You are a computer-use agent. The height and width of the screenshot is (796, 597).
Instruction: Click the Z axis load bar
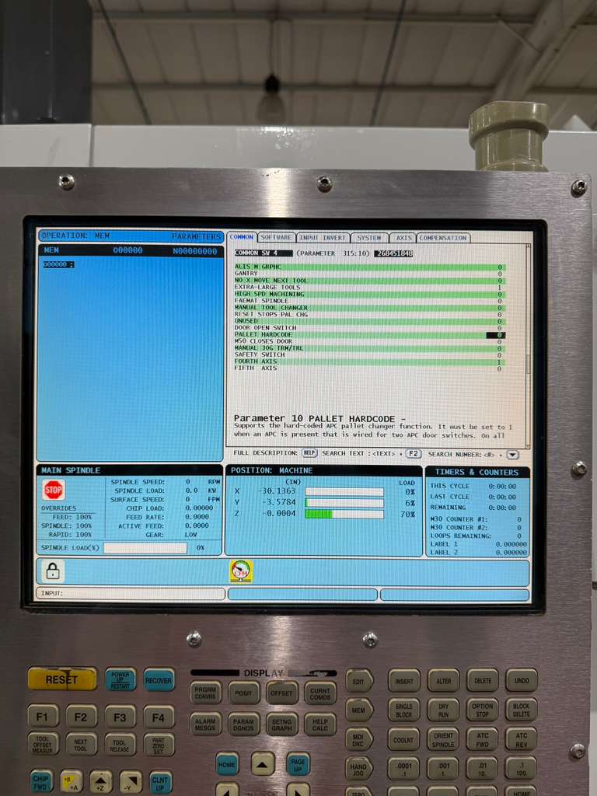(344, 514)
